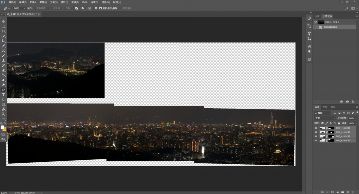The width and height of the screenshot is (359, 194).
Task: Toggle the auto add/delete checkbox
Action: click(x=101, y=8)
